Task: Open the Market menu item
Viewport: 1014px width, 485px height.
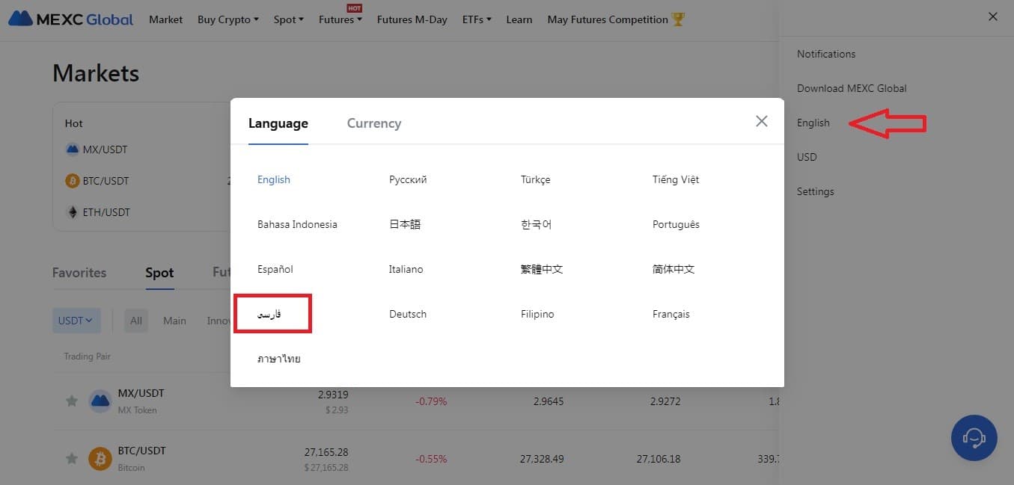Action: [165, 19]
